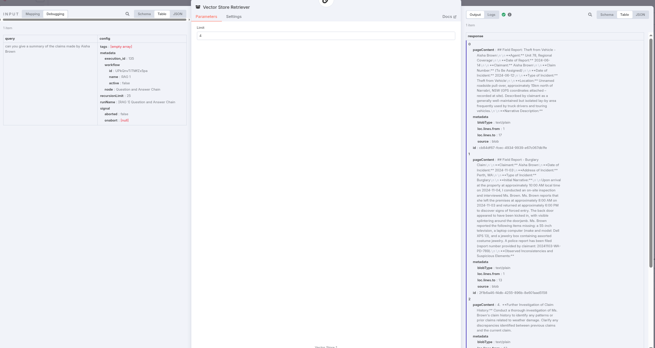
Task: Open the Parameters tab
Action: [206, 17]
